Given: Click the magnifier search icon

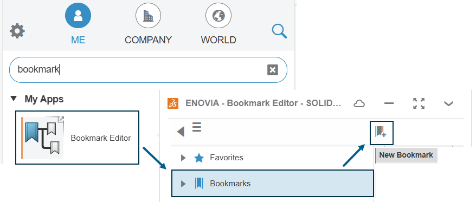Looking at the screenshot, I should click(x=279, y=31).
